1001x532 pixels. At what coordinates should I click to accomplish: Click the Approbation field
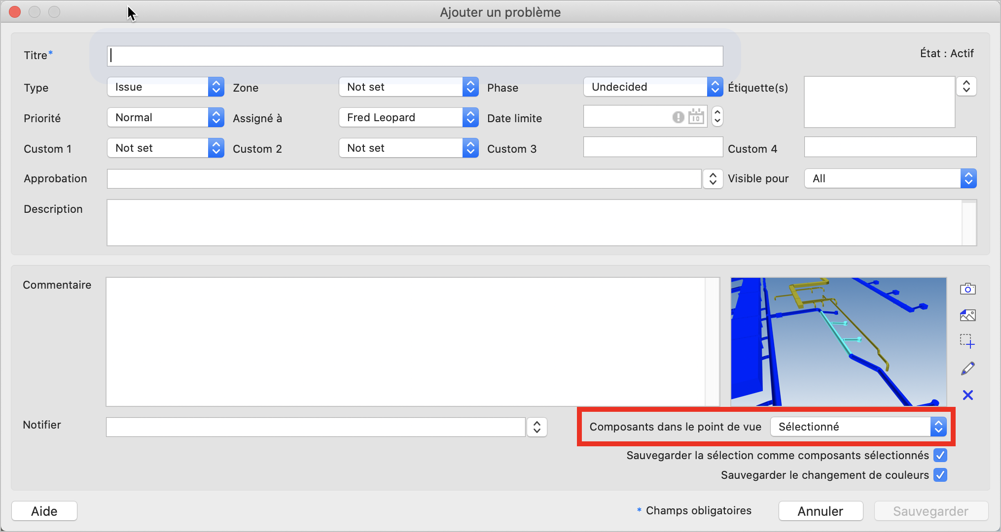click(x=404, y=179)
